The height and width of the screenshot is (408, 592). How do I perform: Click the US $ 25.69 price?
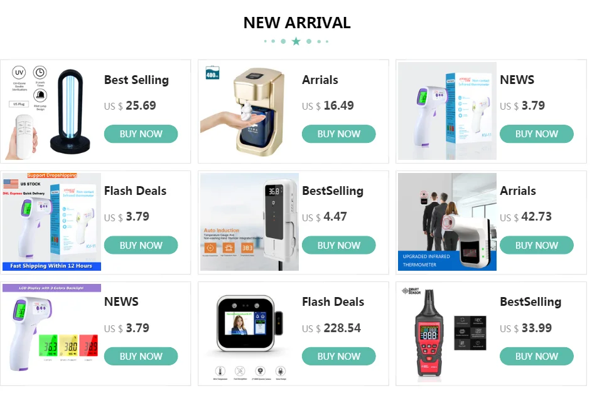pyautogui.click(x=130, y=105)
